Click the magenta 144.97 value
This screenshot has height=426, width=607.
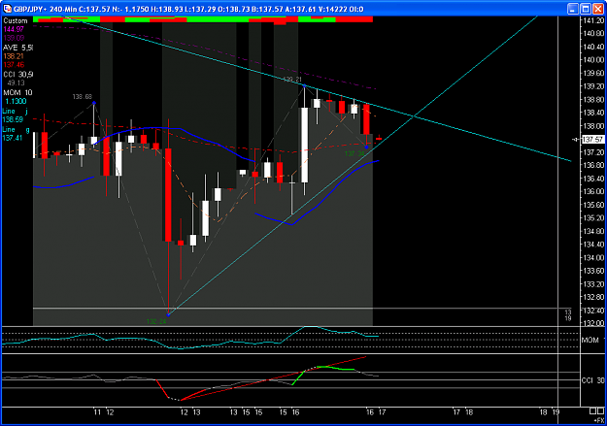[x=14, y=29]
